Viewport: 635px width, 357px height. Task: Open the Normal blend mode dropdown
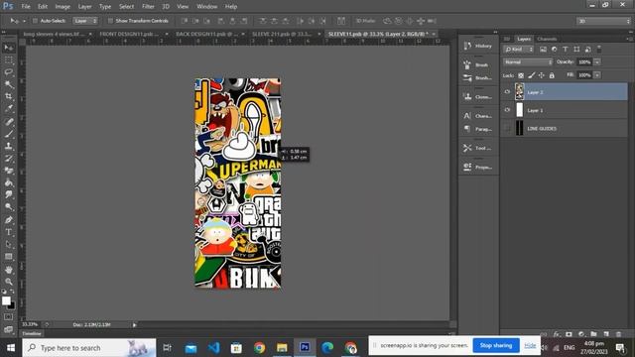click(528, 61)
